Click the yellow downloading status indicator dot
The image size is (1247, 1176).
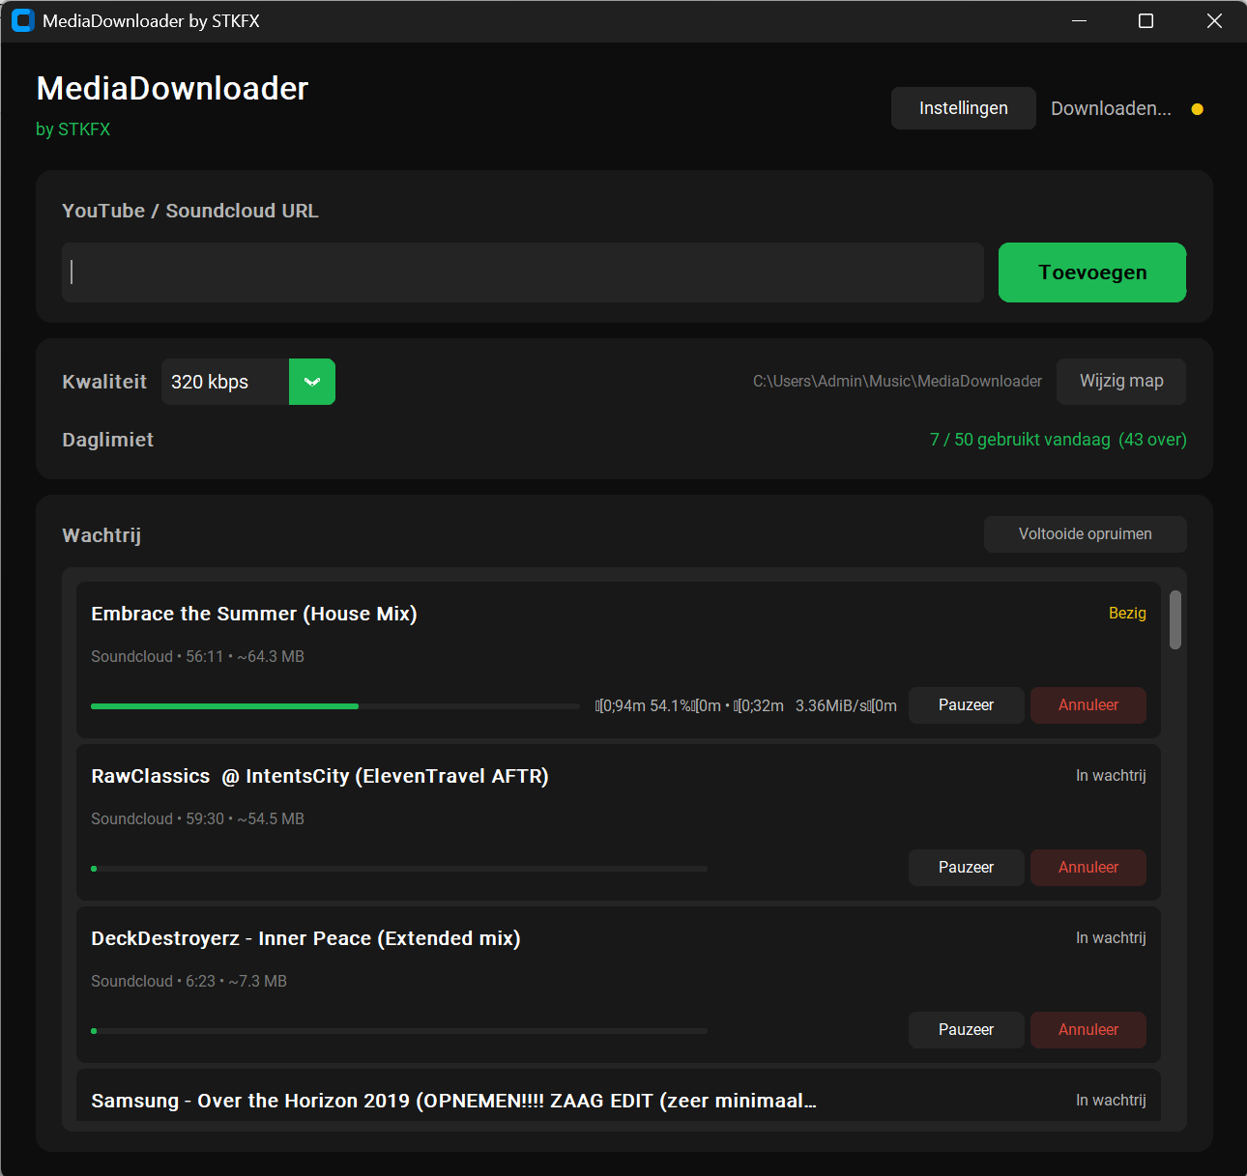[1198, 109]
